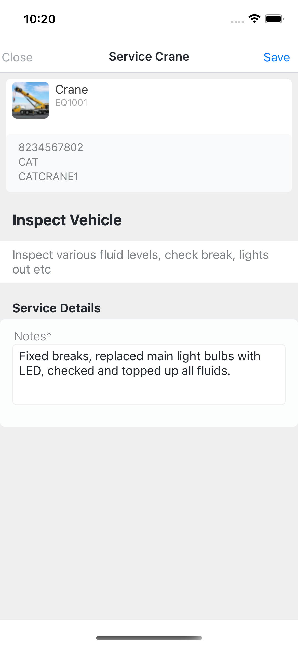Tap the cellular signal dots indicator
298x646 pixels.
[x=237, y=22]
